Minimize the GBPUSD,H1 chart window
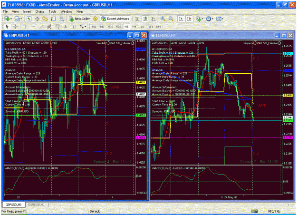Screen dimensions: 297x215 130,36
